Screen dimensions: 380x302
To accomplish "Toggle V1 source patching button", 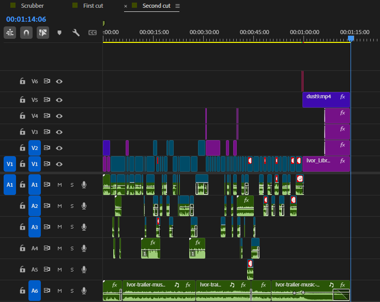I will coord(10,164).
